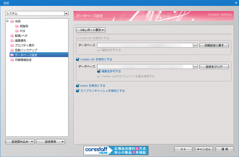
Task: Open 設定読み込み dropdown arrow
Action: (x=32, y=141)
